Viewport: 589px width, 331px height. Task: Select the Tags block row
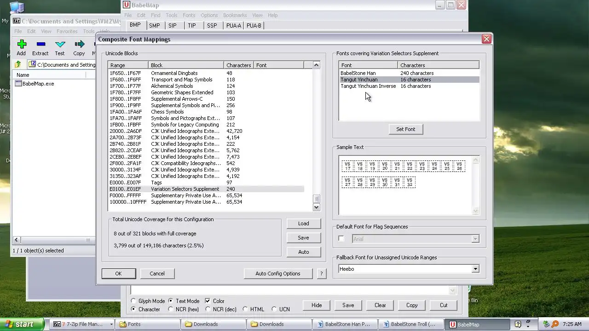click(x=206, y=183)
